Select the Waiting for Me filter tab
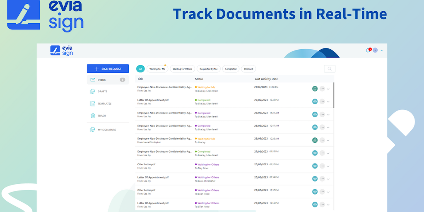Viewport: 424px width, 212px height. coord(158,69)
